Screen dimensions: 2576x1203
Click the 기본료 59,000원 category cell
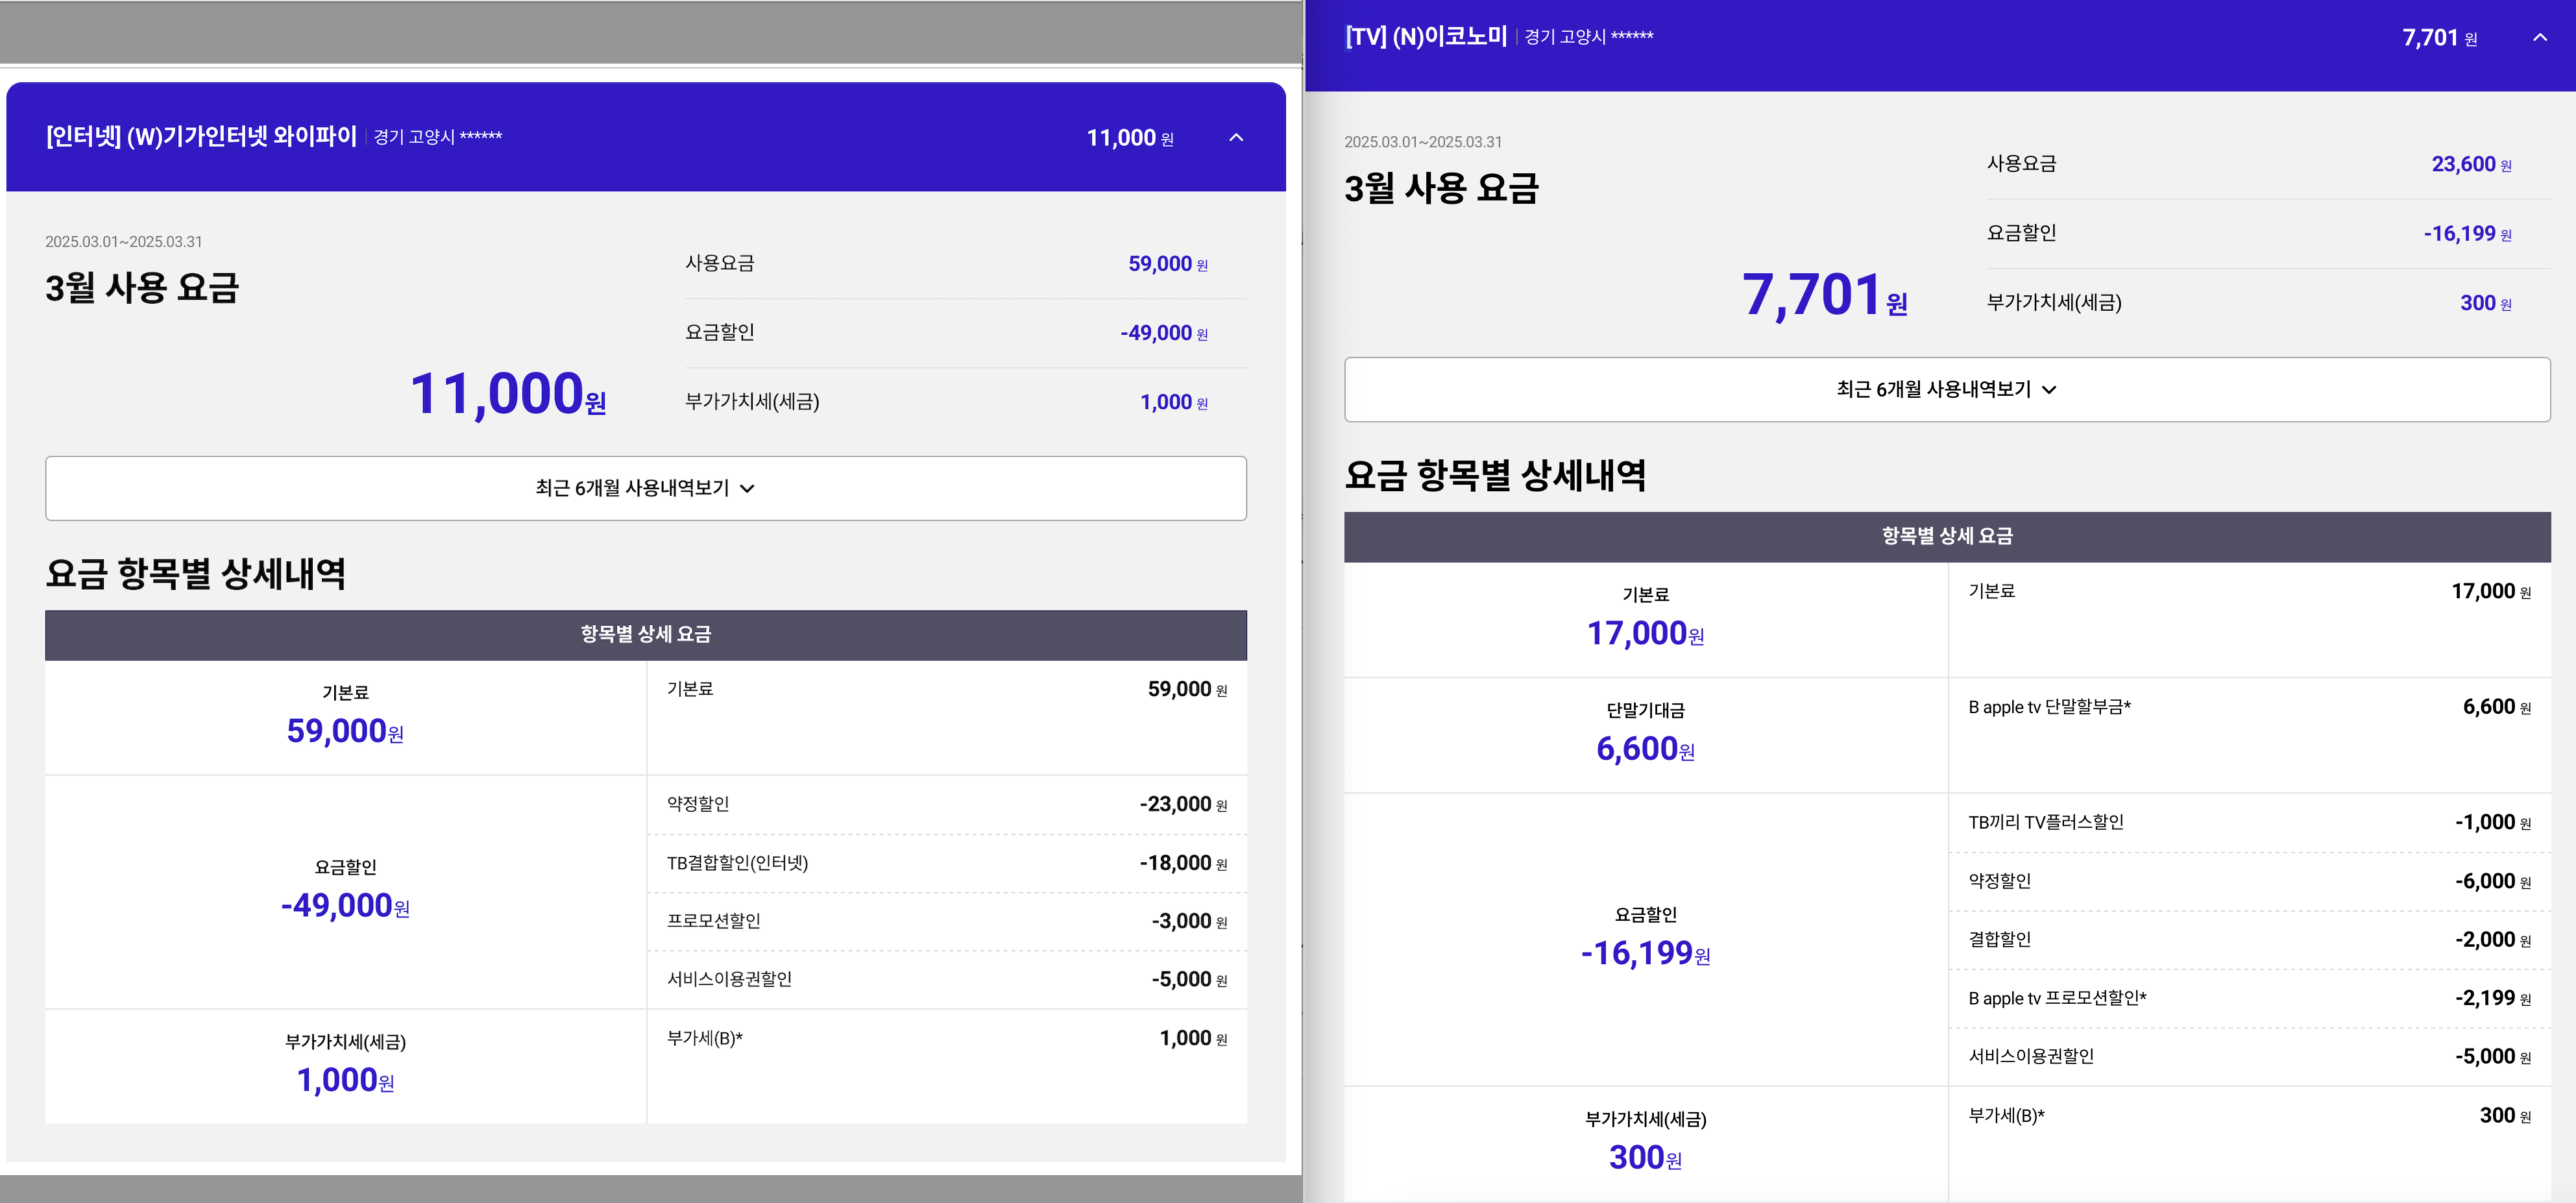pyautogui.click(x=345, y=717)
